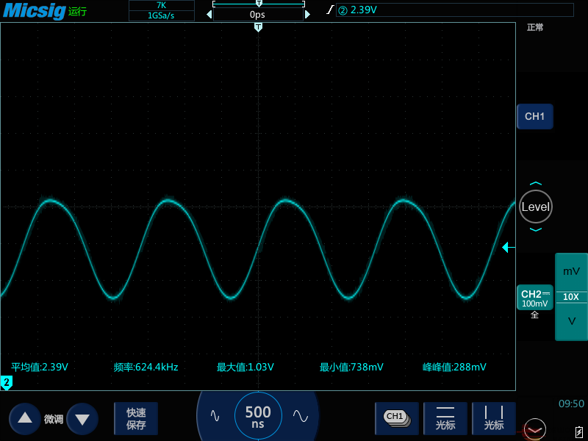
Task: Expand the bottom-right round chevron menu
Action: [x=535, y=429]
